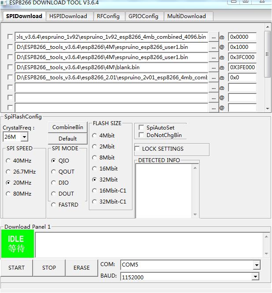Click the DETECTED INFO scrollbar down arrow
Viewport: 272px width, 293px height.
tap(195, 214)
